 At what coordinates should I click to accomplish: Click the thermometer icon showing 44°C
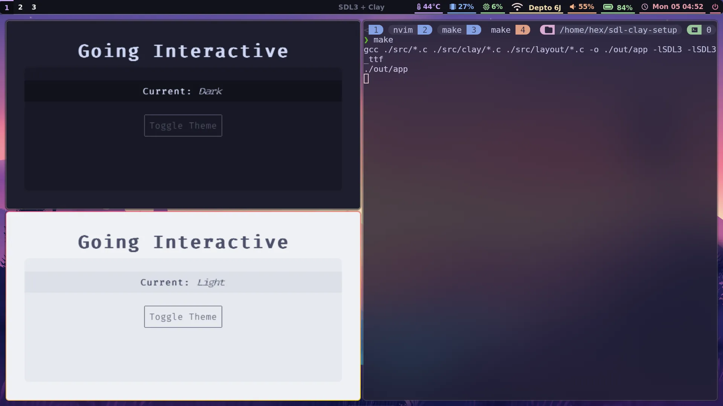(419, 7)
